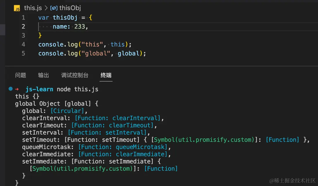Click the blue terminal command status dot
The image size is (318, 186).
click(x=11, y=89)
